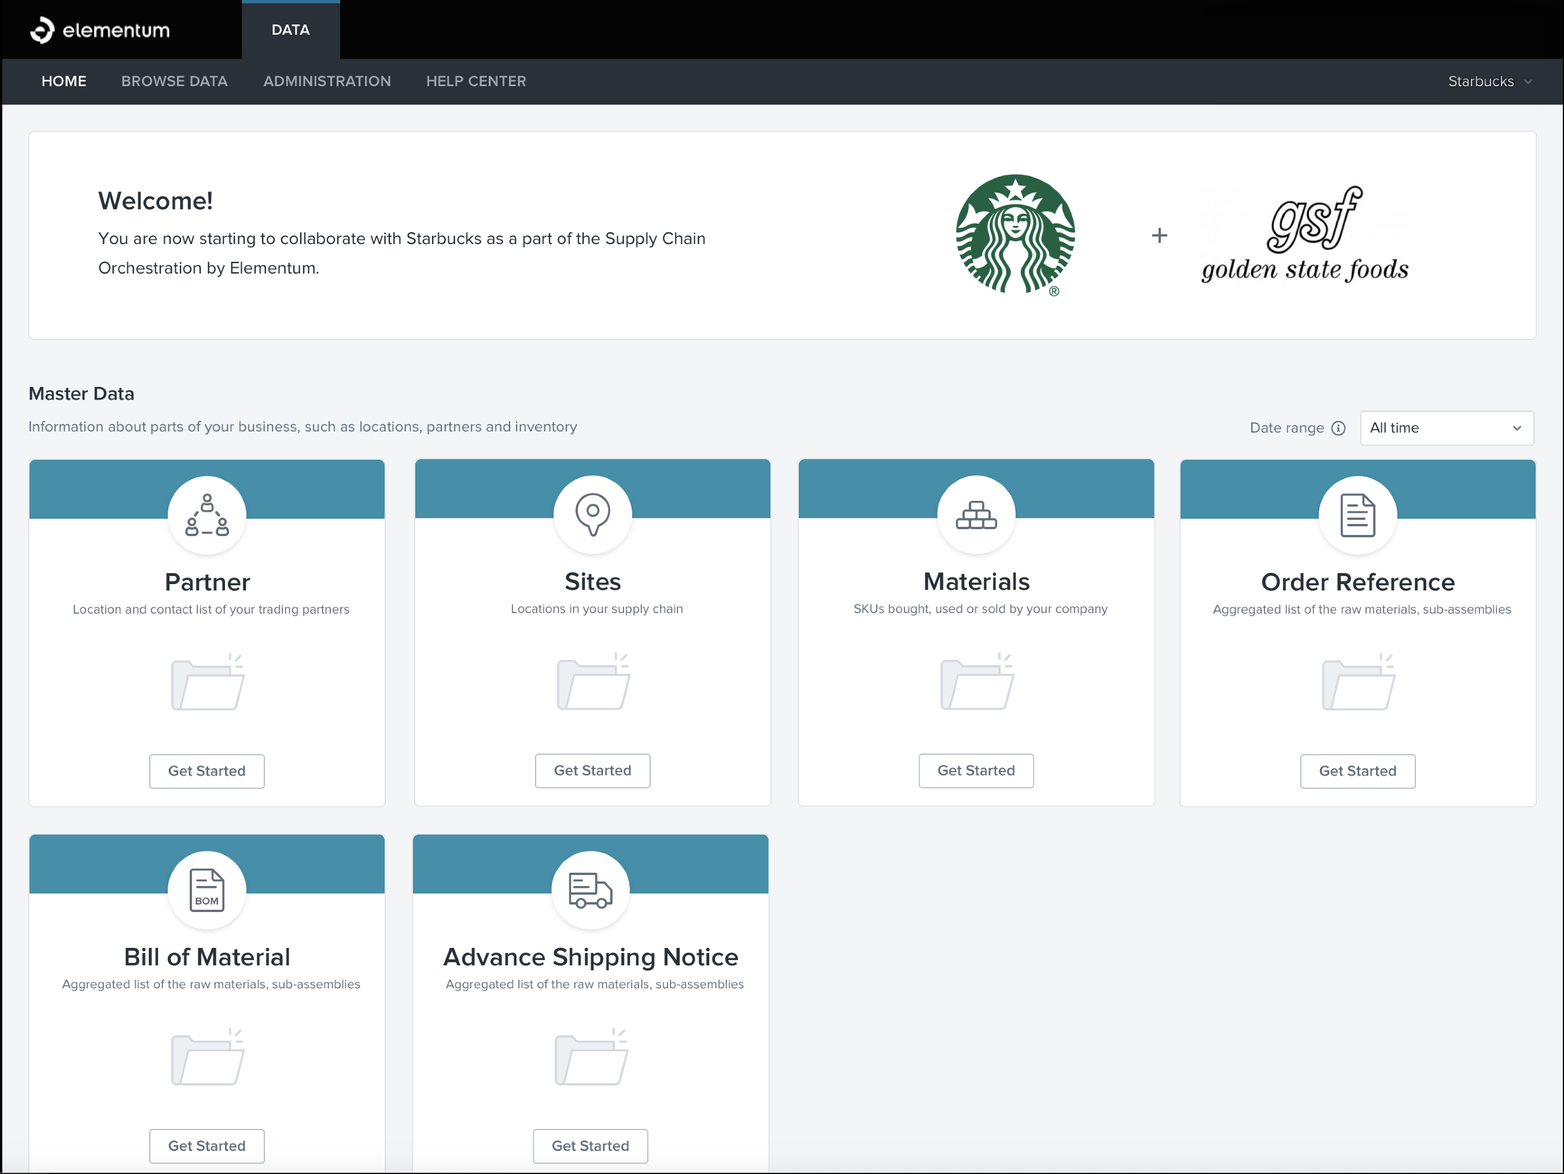Viewport: 1564px width, 1174px height.
Task: Open the Browse Data menu
Action: click(174, 82)
